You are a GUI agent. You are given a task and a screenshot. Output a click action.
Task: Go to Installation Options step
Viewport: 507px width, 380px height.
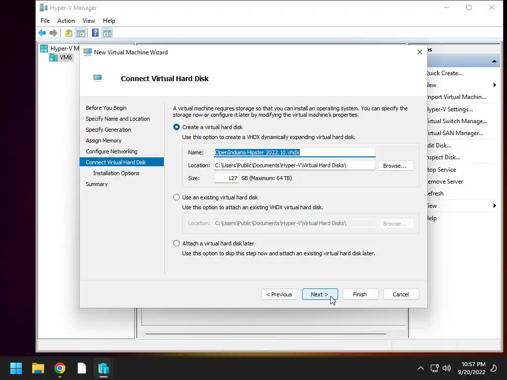click(x=116, y=173)
